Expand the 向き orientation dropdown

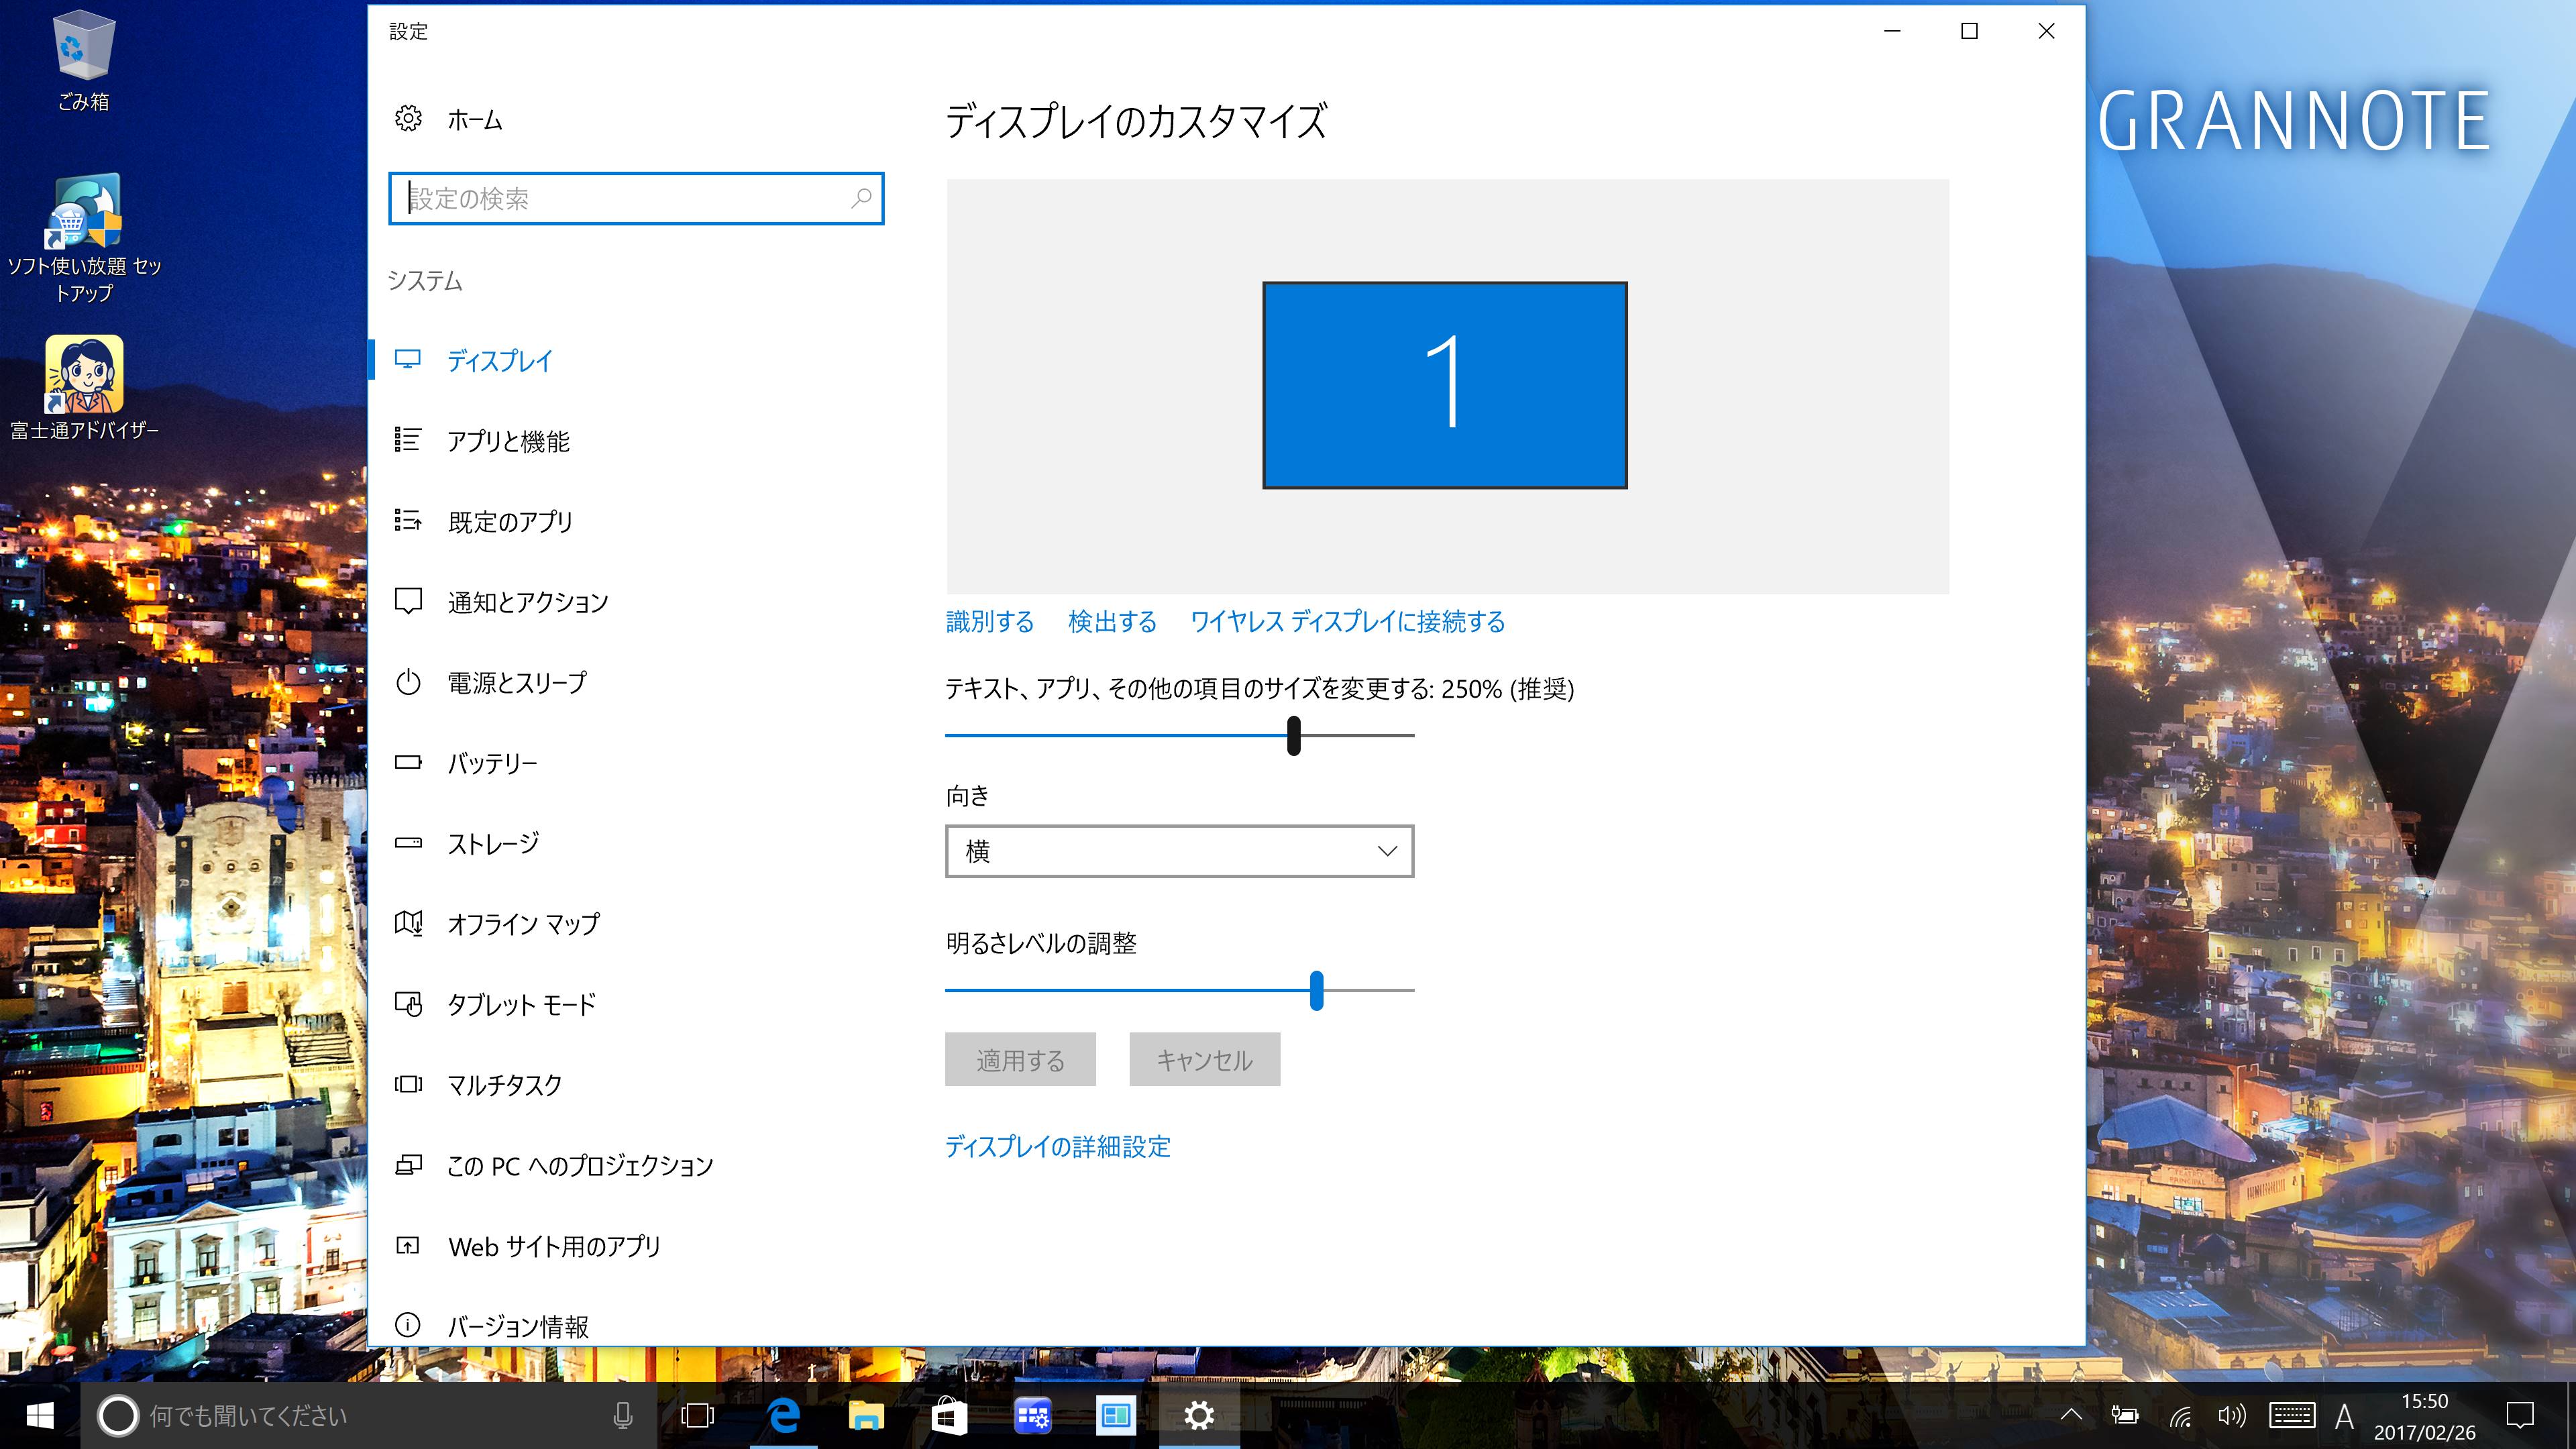click(1179, 851)
